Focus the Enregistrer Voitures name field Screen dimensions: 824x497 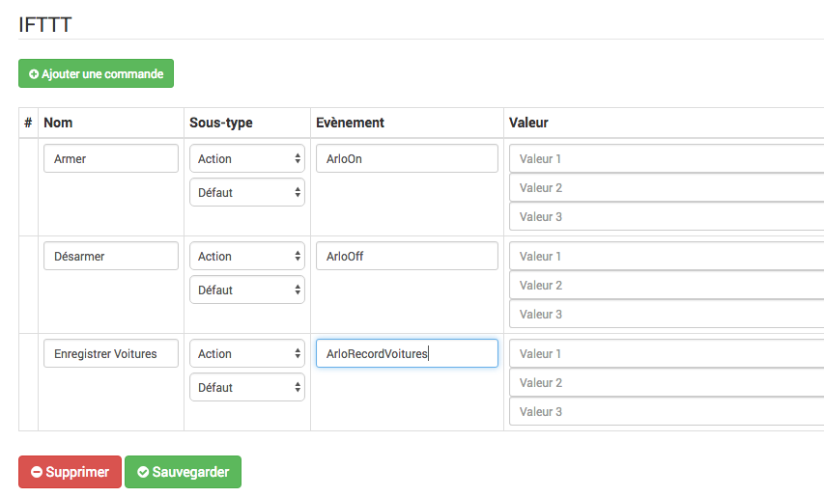(111, 354)
